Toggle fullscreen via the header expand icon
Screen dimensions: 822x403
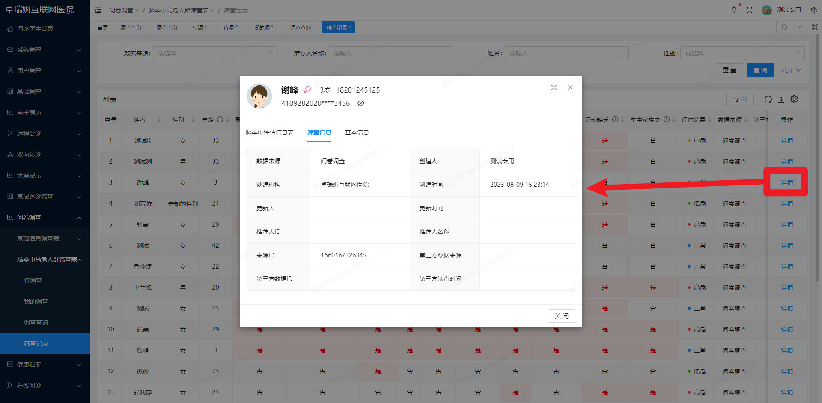(749, 10)
